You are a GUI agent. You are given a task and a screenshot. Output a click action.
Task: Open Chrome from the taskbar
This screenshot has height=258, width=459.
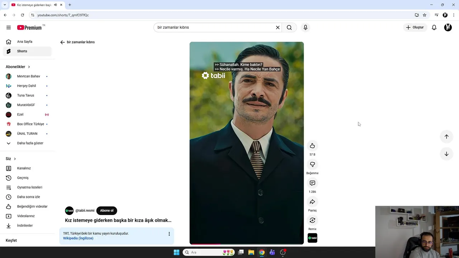(262, 252)
